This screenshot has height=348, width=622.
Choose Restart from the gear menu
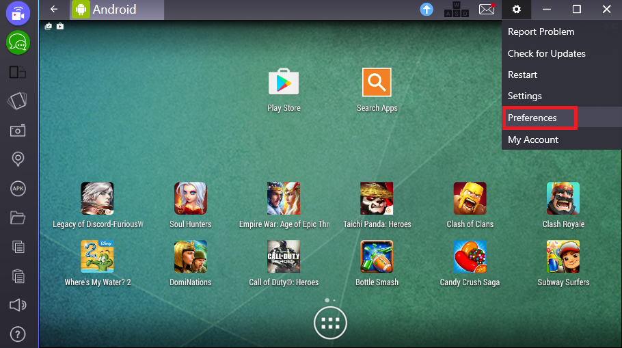(562, 75)
